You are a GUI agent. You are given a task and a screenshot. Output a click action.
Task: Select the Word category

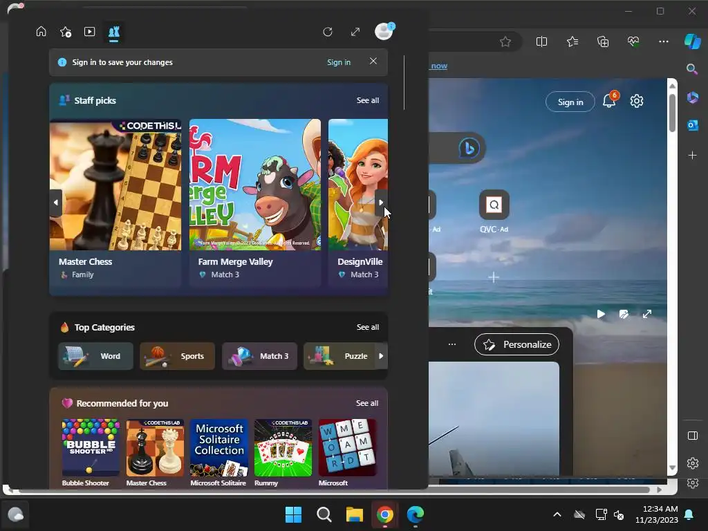pos(95,356)
